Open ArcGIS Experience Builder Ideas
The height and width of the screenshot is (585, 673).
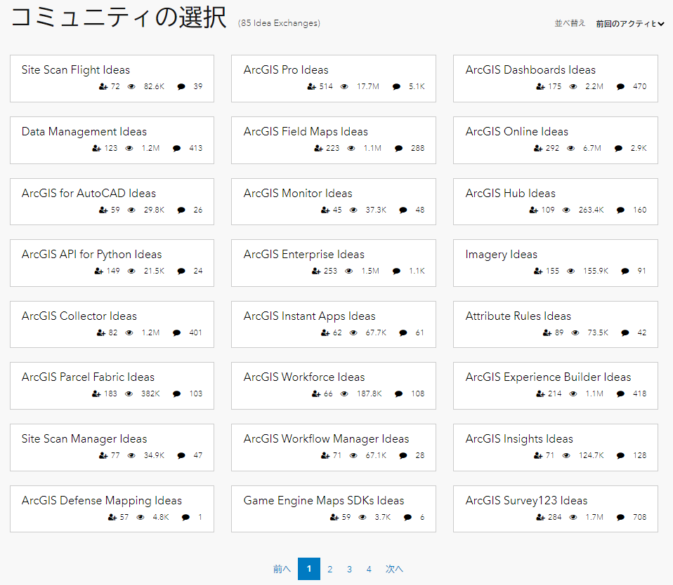point(548,377)
